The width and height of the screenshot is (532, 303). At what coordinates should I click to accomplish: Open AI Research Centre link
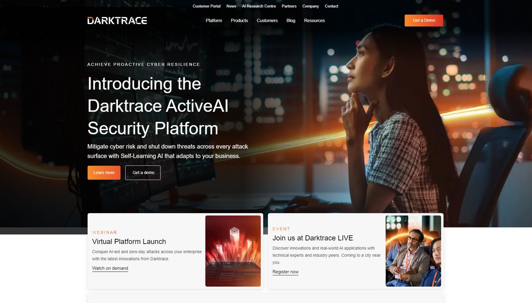(x=259, y=6)
